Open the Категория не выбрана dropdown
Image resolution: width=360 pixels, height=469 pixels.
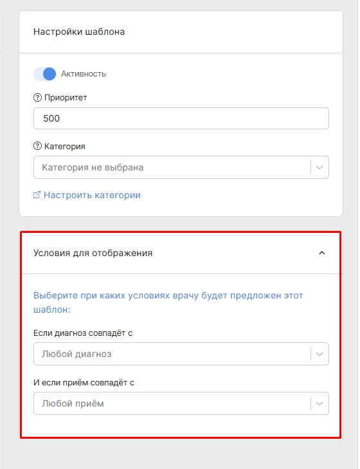click(x=181, y=167)
